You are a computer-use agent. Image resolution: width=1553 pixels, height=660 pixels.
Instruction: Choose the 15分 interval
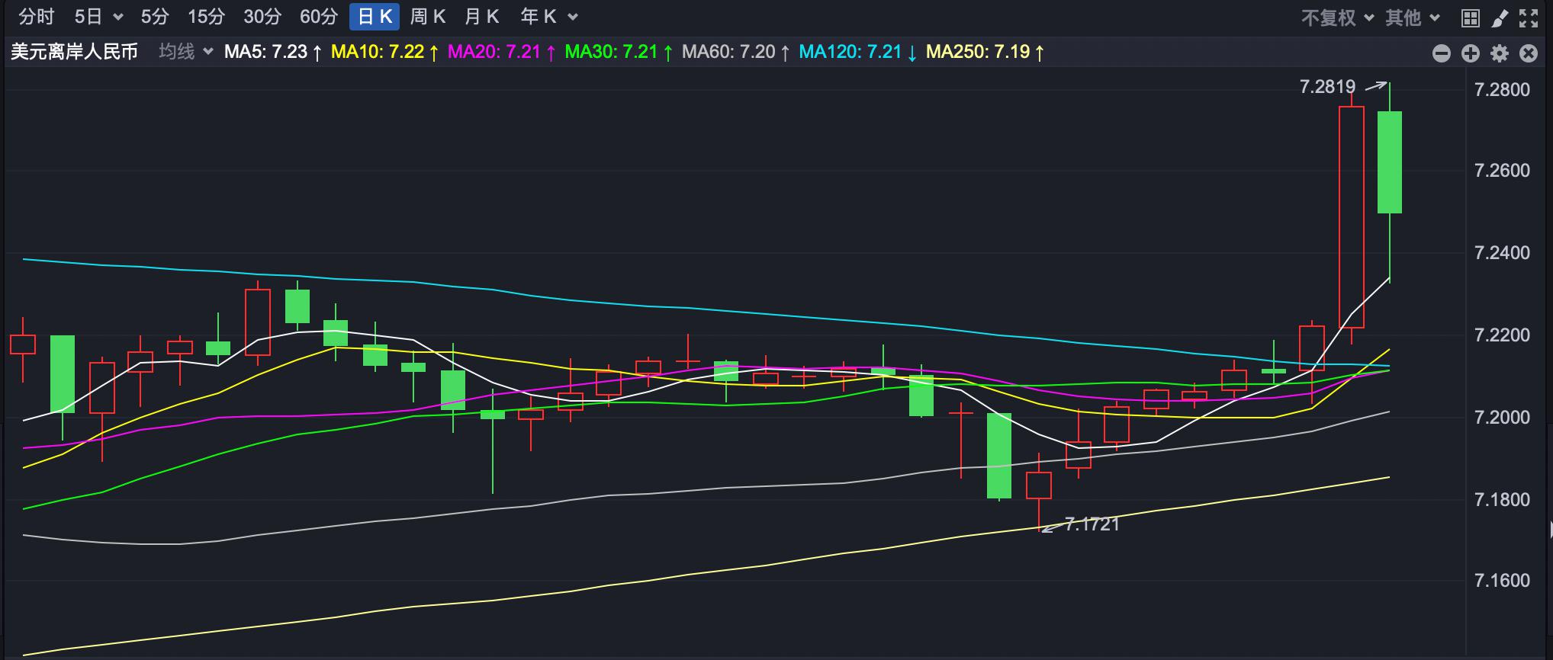(206, 17)
